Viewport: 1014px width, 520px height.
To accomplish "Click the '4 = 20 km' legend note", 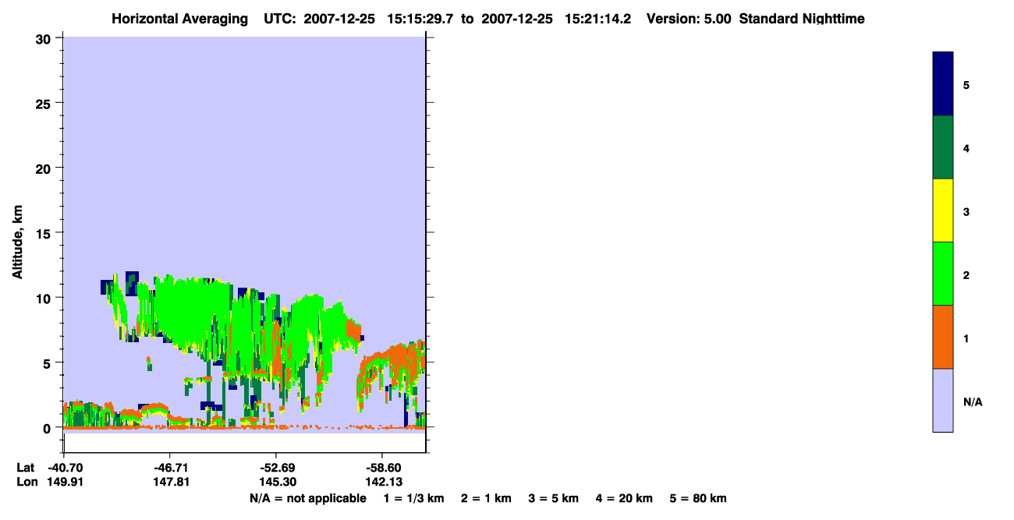I will (625, 498).
